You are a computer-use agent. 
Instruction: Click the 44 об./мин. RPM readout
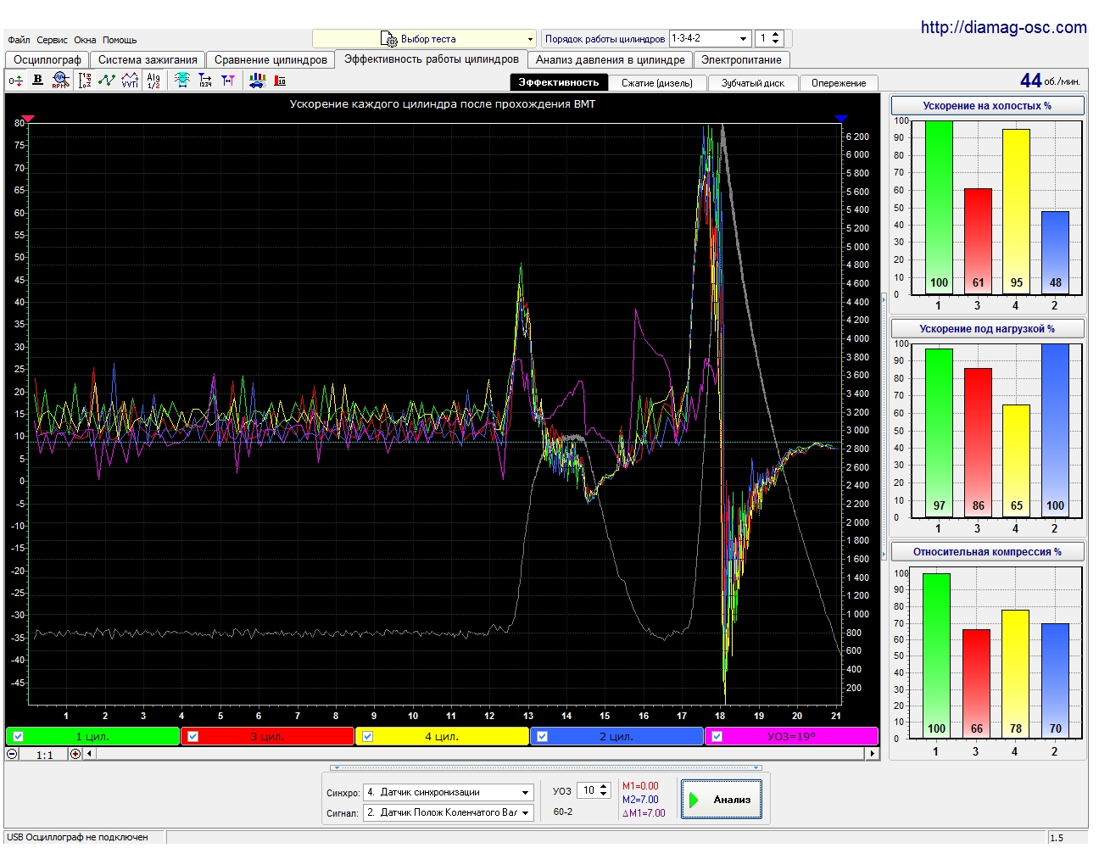1050,81
